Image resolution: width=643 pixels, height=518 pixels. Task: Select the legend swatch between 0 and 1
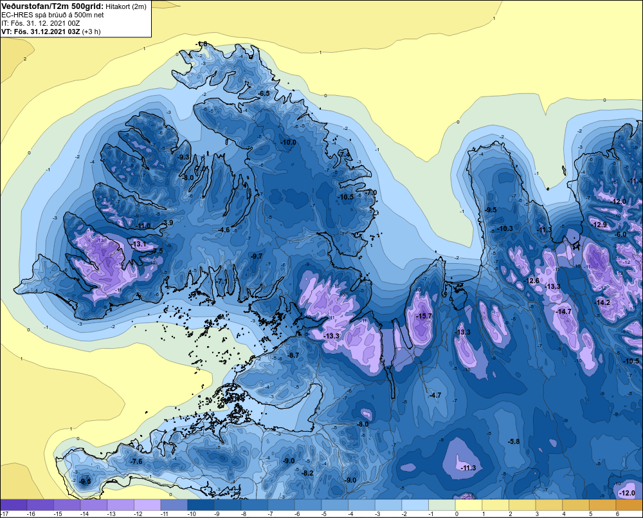[469, 505]
